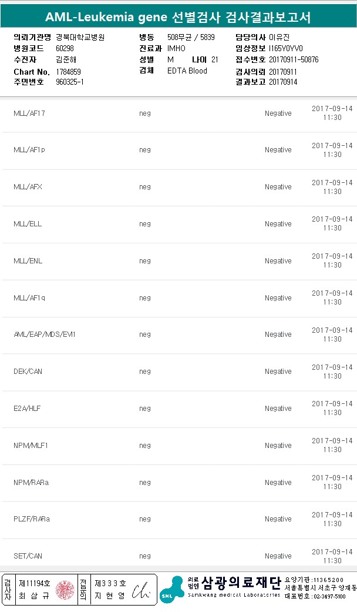
Task: Click the report date 20170914
Action: coord(283,82)
